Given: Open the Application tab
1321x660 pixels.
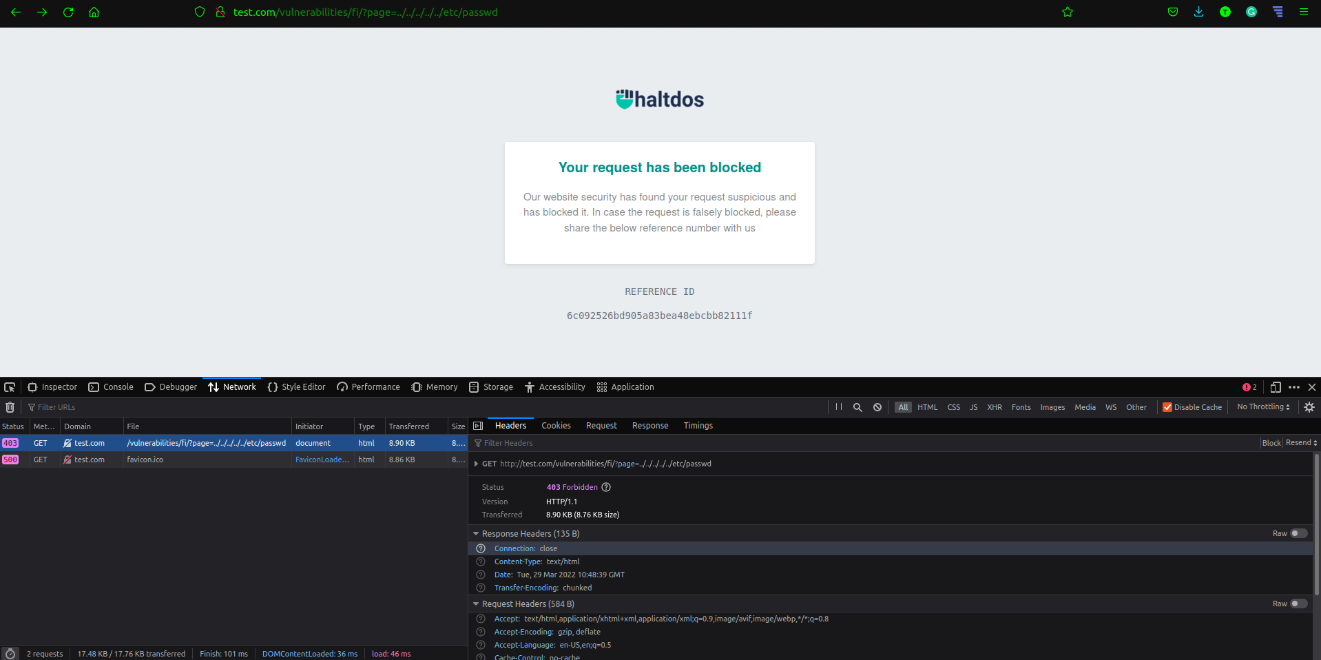Looking at the screenshot, I should coord(625,387).
